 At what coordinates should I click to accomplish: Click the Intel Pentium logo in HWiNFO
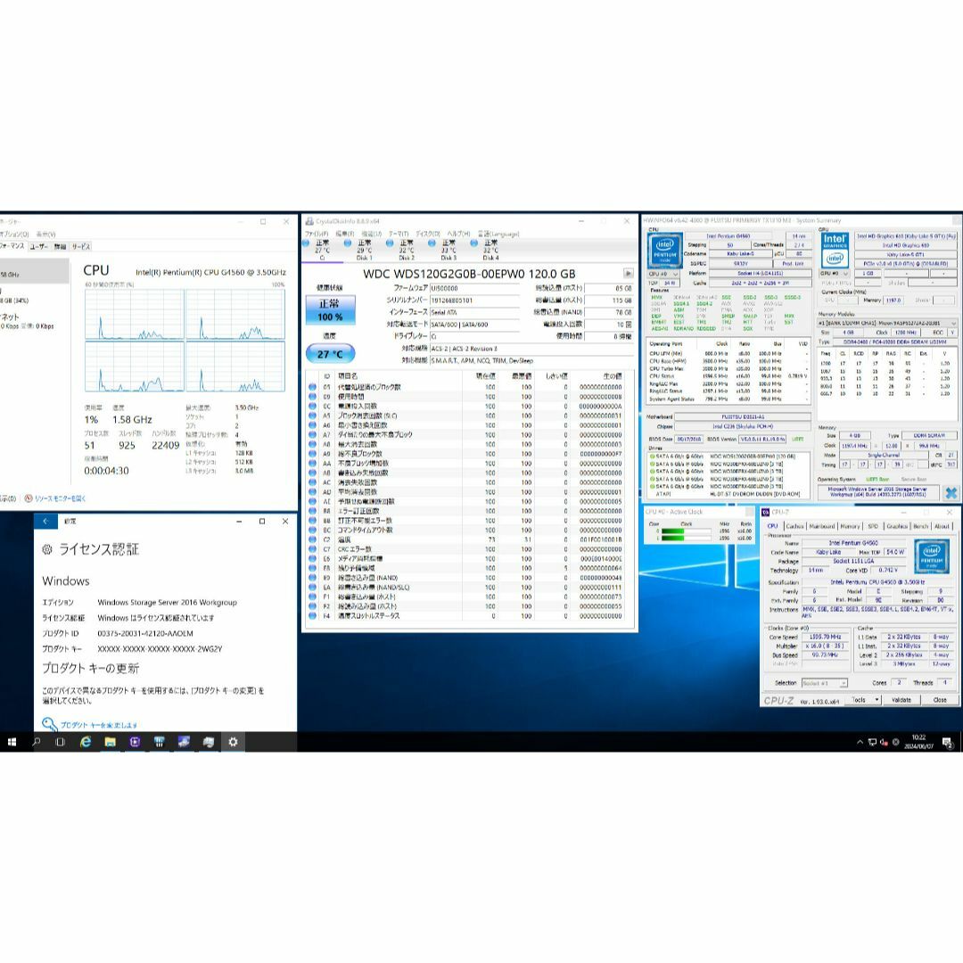[x=664, y=251]
